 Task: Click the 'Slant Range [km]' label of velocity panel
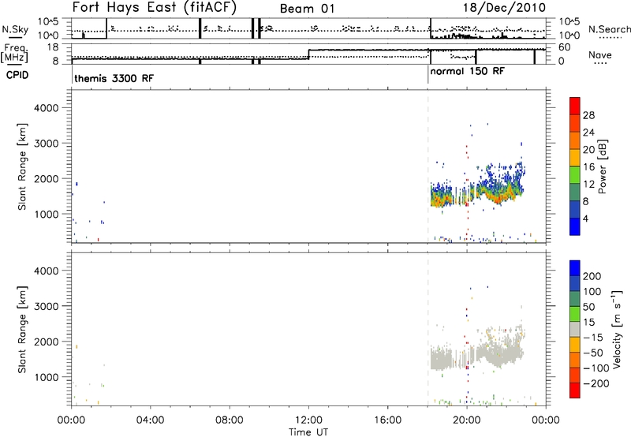tap(22, 330)
